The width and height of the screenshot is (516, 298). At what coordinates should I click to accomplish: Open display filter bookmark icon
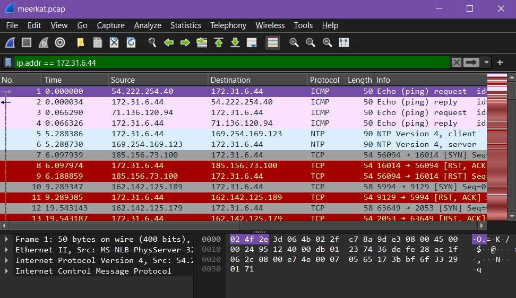(x=8, y=63)
